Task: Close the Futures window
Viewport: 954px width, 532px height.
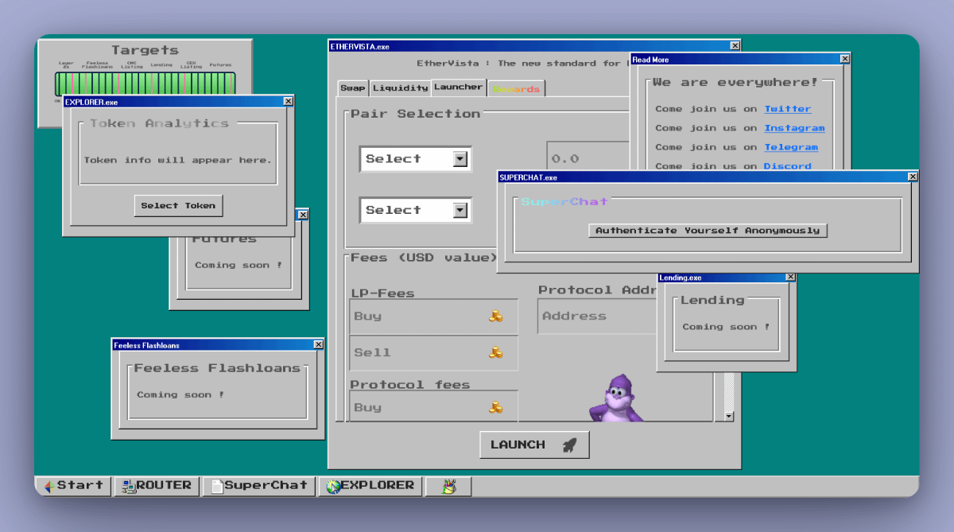Action: [303, 215]
